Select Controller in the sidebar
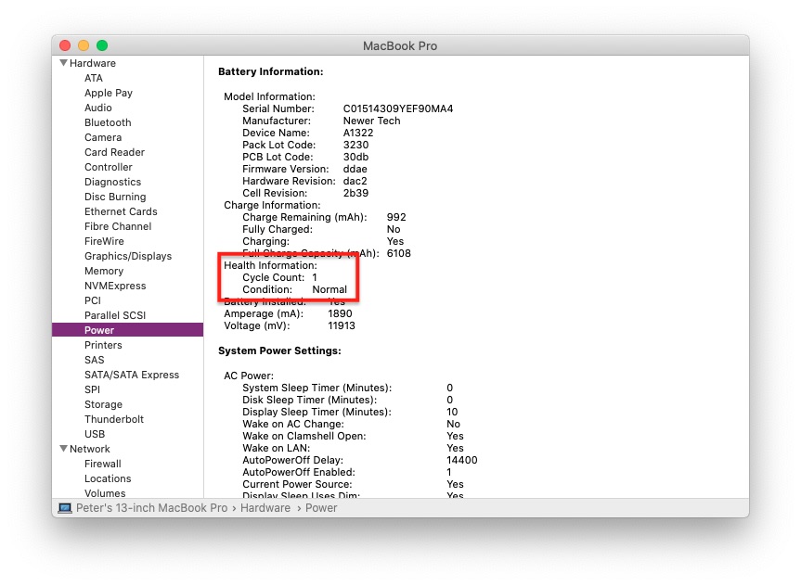This screenshot has width=801, height=586. [x=109, y=167]
